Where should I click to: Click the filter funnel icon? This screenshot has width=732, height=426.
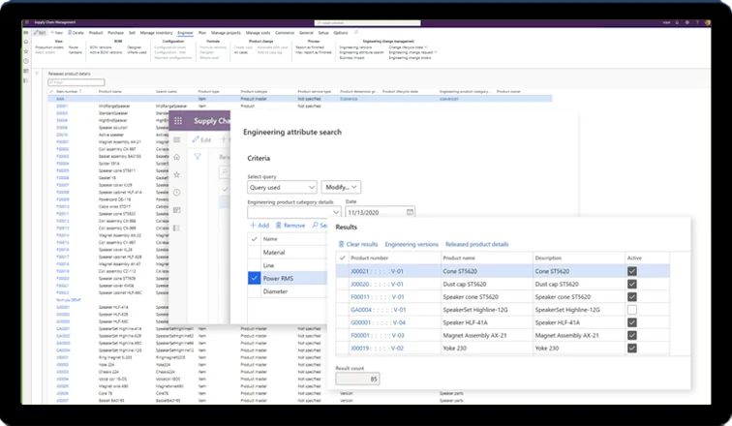point(198,156)
